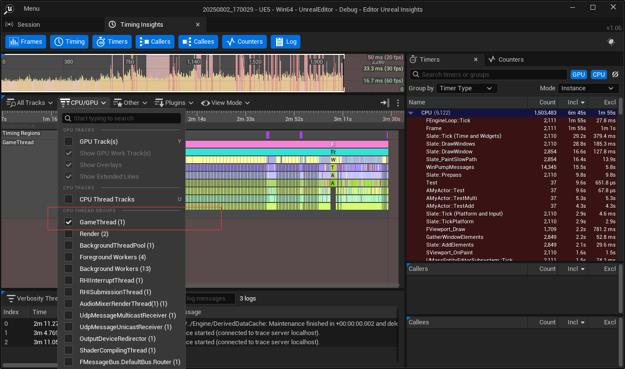
Task: Check the RHIInterruptThread (1) group
Action: [69, 281]
